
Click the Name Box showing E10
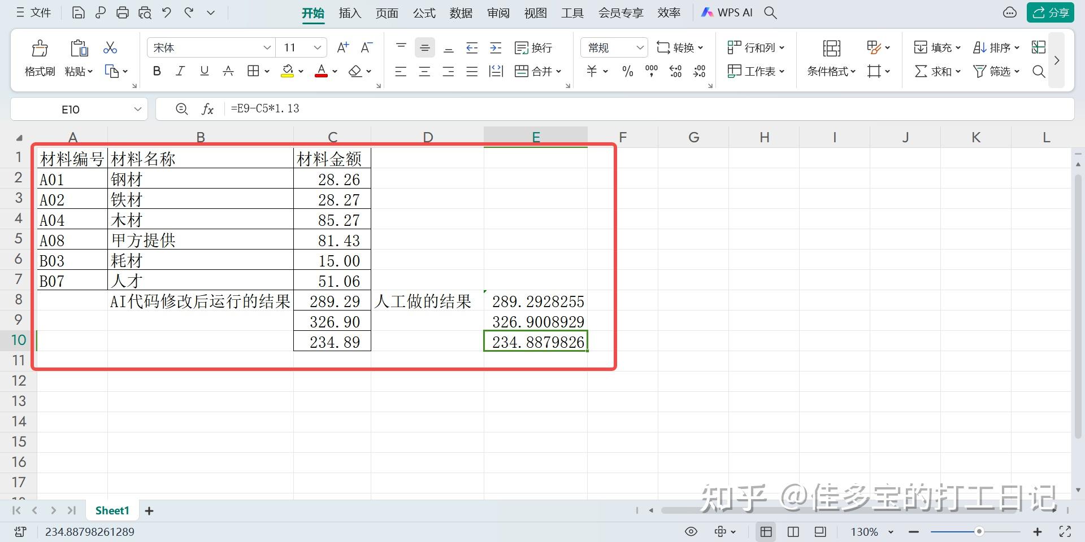coord(79,109)
